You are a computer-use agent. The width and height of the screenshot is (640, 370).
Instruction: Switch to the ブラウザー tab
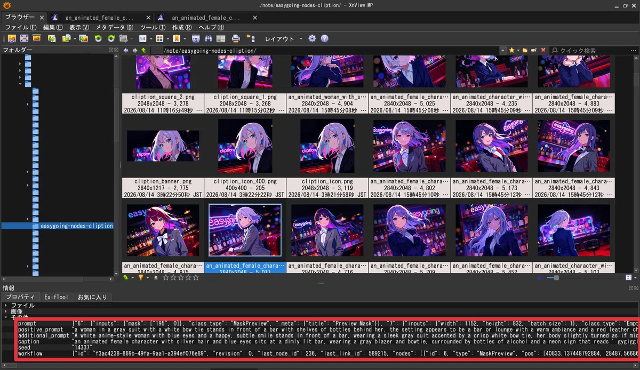click(20, 17)
